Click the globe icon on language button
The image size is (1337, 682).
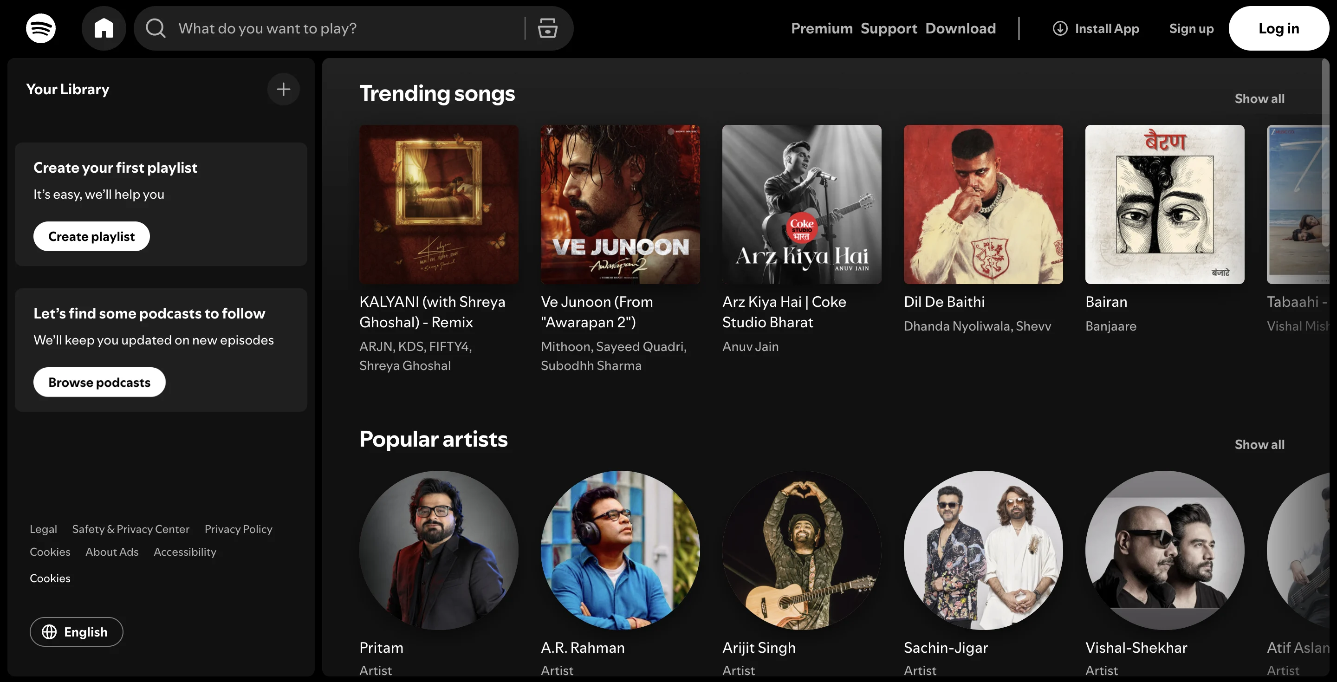point(49,632)
